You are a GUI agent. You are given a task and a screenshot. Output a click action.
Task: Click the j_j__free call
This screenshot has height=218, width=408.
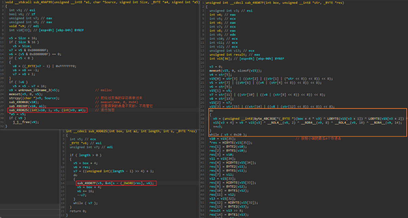[22, 122]
